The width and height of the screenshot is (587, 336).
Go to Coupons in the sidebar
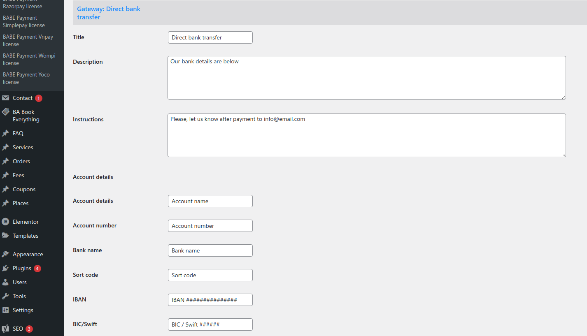tap(24, 189)
